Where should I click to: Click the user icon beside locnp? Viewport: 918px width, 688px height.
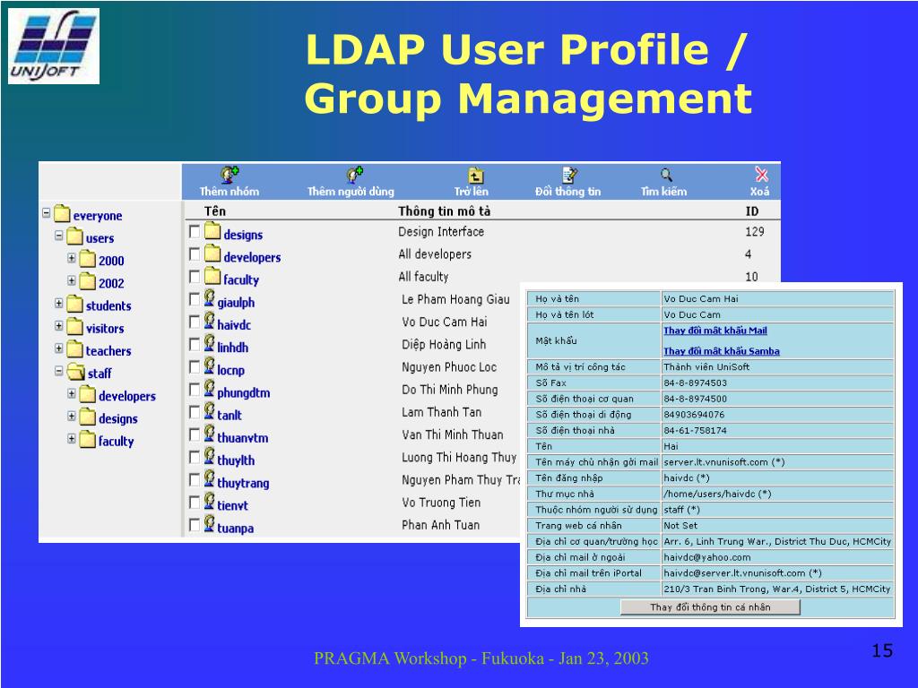click(x=209, y=366)
